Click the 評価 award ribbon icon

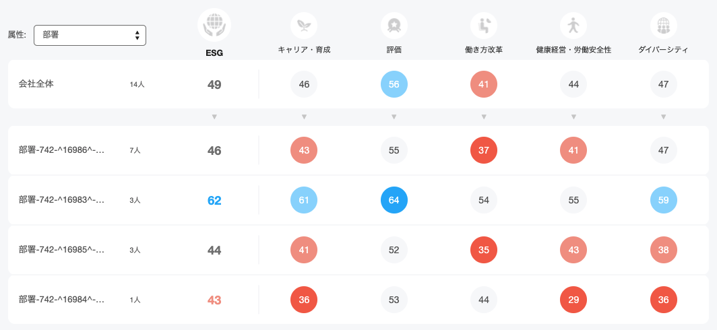tap(394, 26)
